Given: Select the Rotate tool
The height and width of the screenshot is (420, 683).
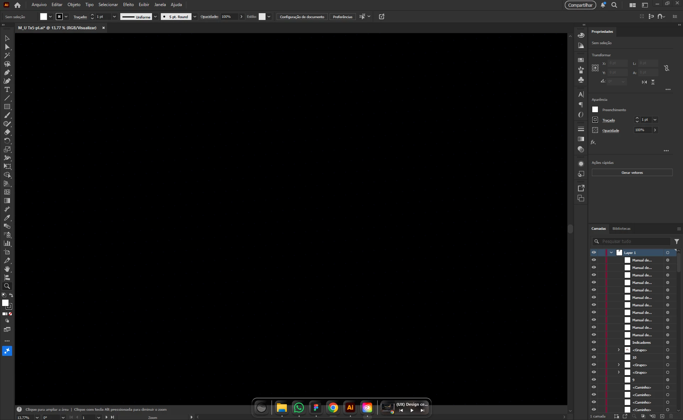Looking at the screenshot, I should 7,141.
